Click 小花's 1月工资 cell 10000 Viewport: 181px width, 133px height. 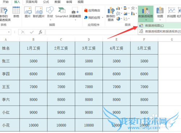(x=33, y=125)
